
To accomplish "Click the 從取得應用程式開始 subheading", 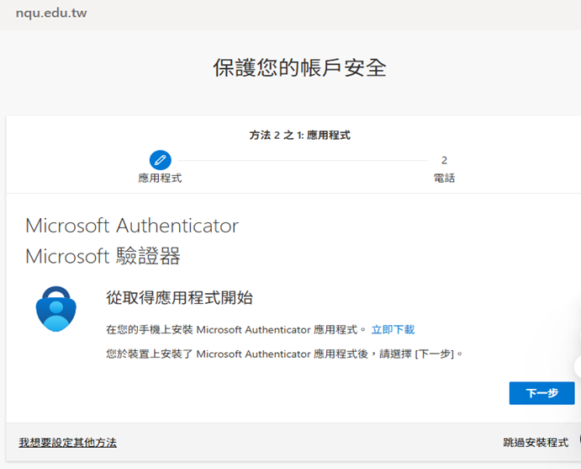I will pos(179,298).
